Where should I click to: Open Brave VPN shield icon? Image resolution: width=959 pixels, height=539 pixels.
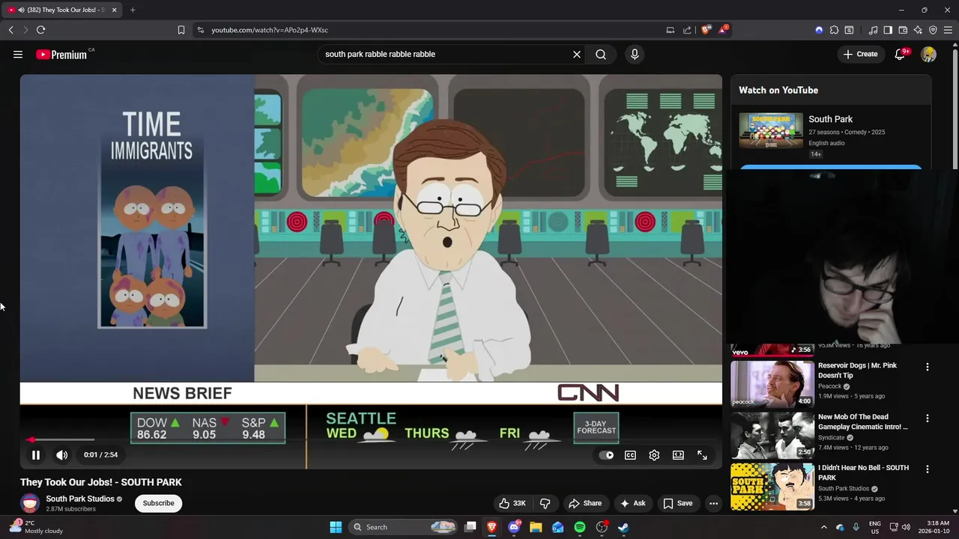(x=933, y=30)
